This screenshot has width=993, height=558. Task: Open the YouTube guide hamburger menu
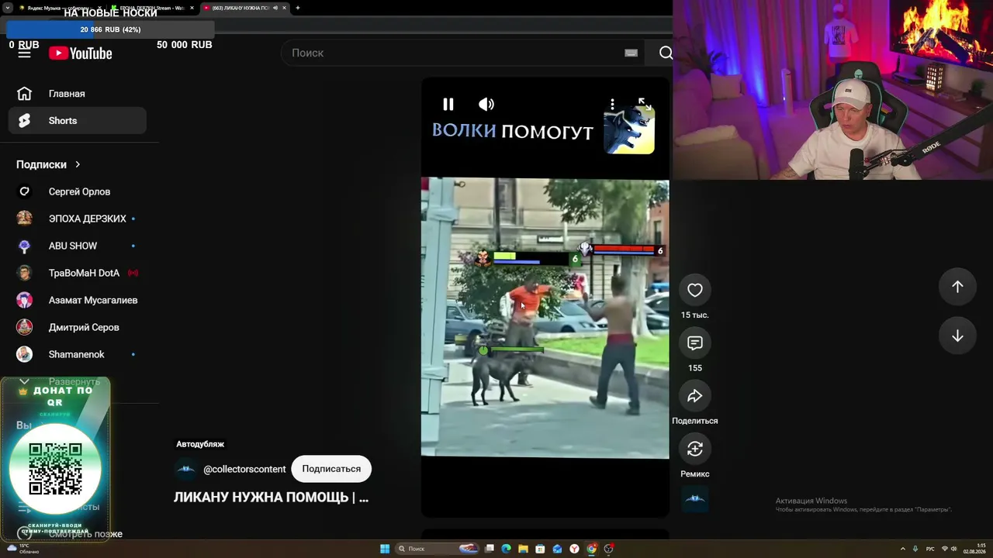(25, 53)
